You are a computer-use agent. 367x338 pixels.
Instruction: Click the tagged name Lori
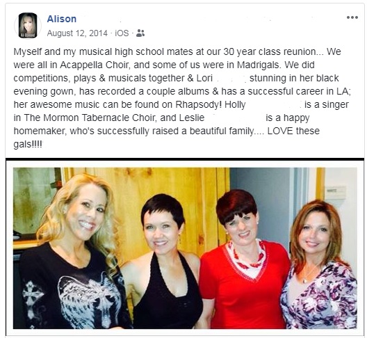click(x=204, y=78)
